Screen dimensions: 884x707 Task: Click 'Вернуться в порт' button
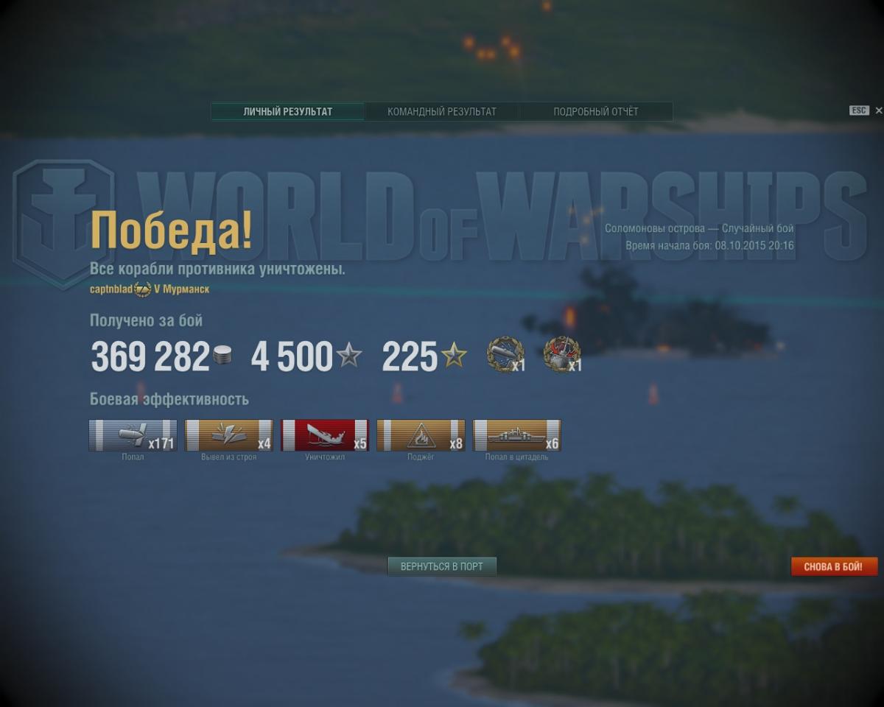(x=442, y=566)
